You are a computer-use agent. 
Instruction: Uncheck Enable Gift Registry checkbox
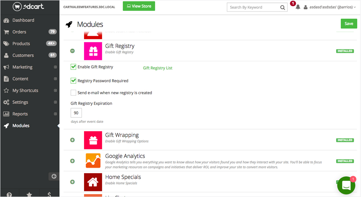(x=73, y=67)
